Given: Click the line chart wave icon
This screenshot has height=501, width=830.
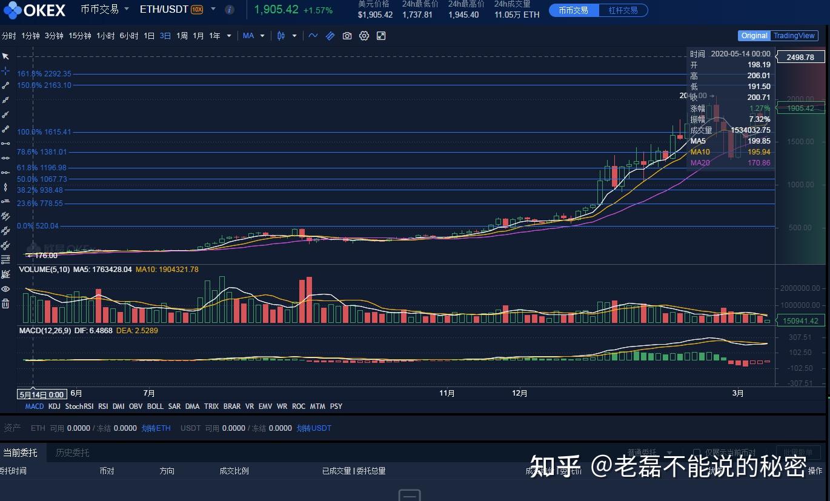Looking at the screenshot, I should pyautogui.click(x=313, y=36).
